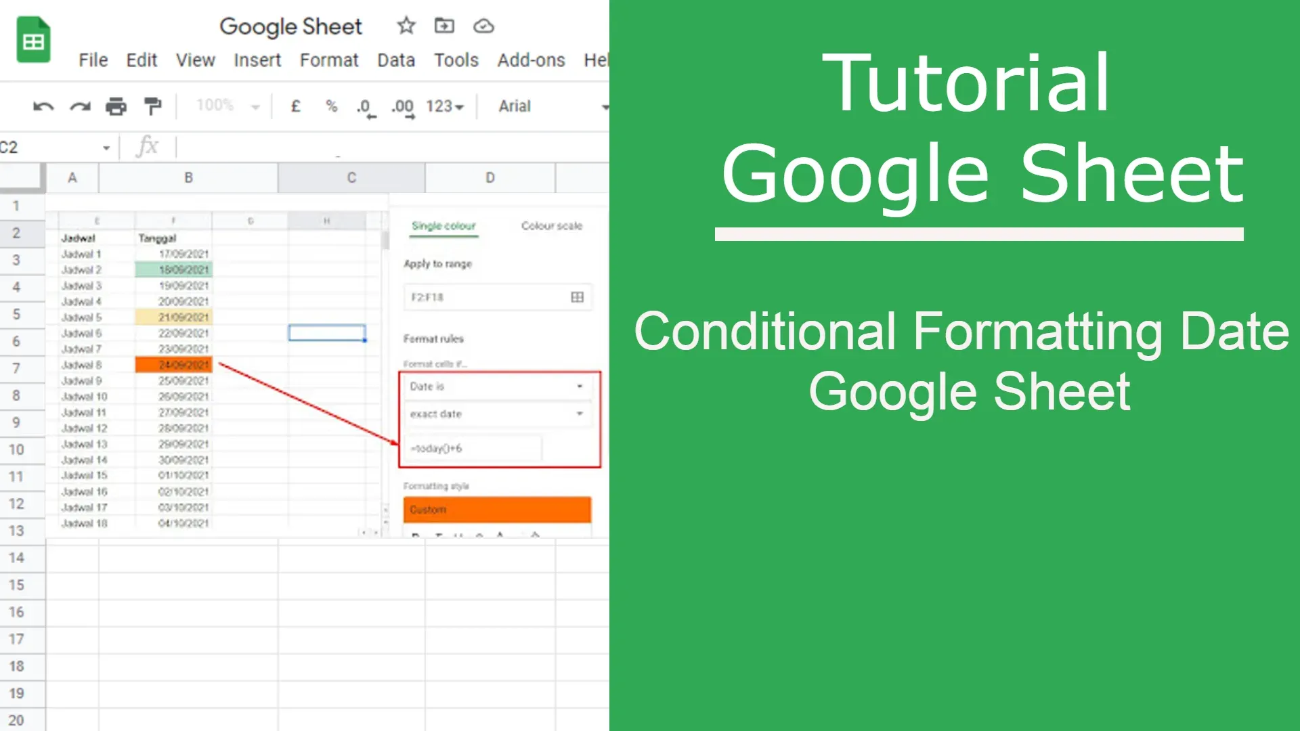Open the File menu

(93, 60)
